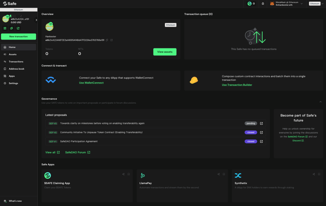Copy Safe address from sidebar icon
Image resolution: width=326 pixels, height=206 pixels.
pyautogui.click(x=11, y=28)
